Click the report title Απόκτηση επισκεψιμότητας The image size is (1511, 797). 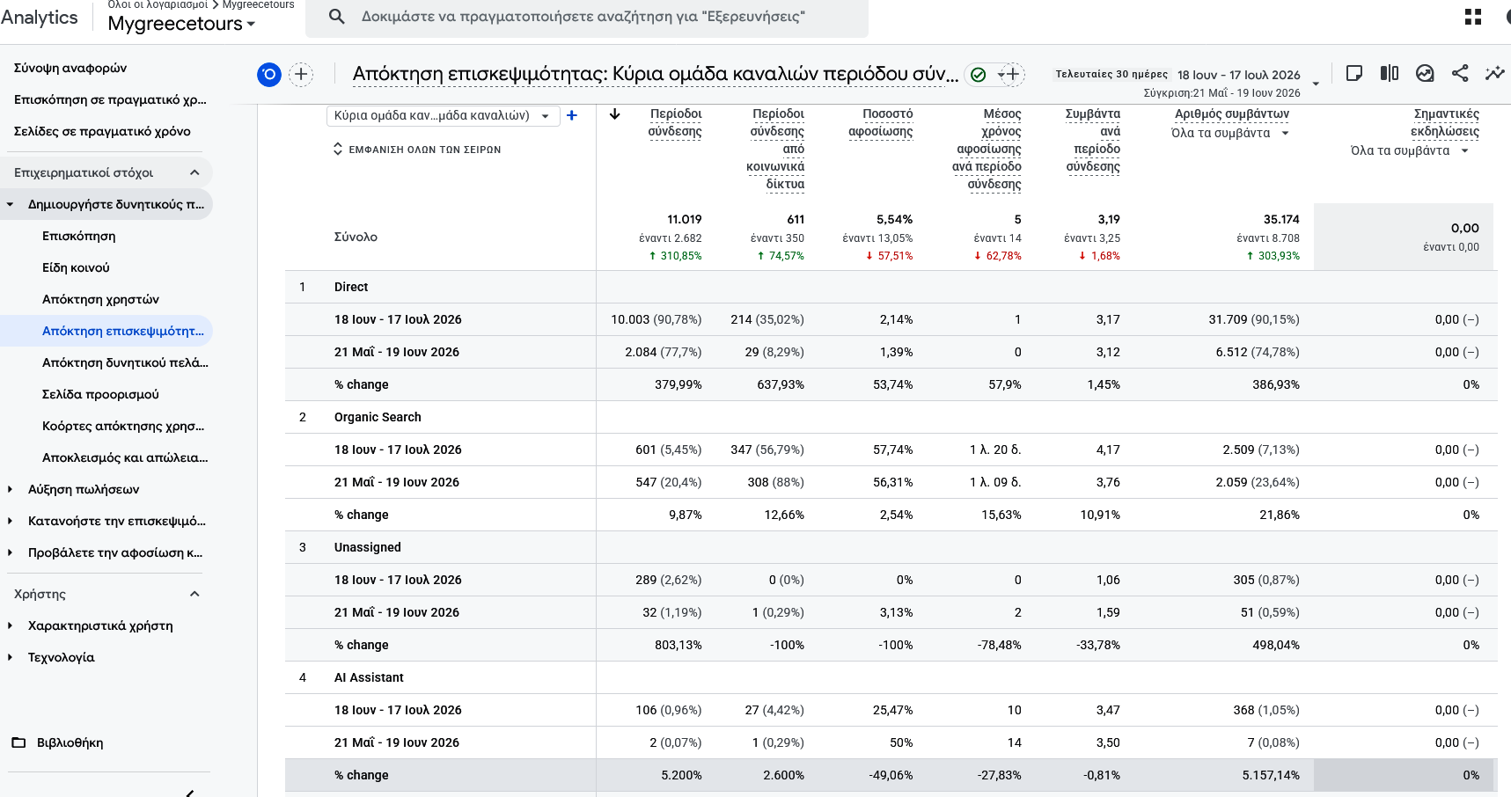(655, 74)
